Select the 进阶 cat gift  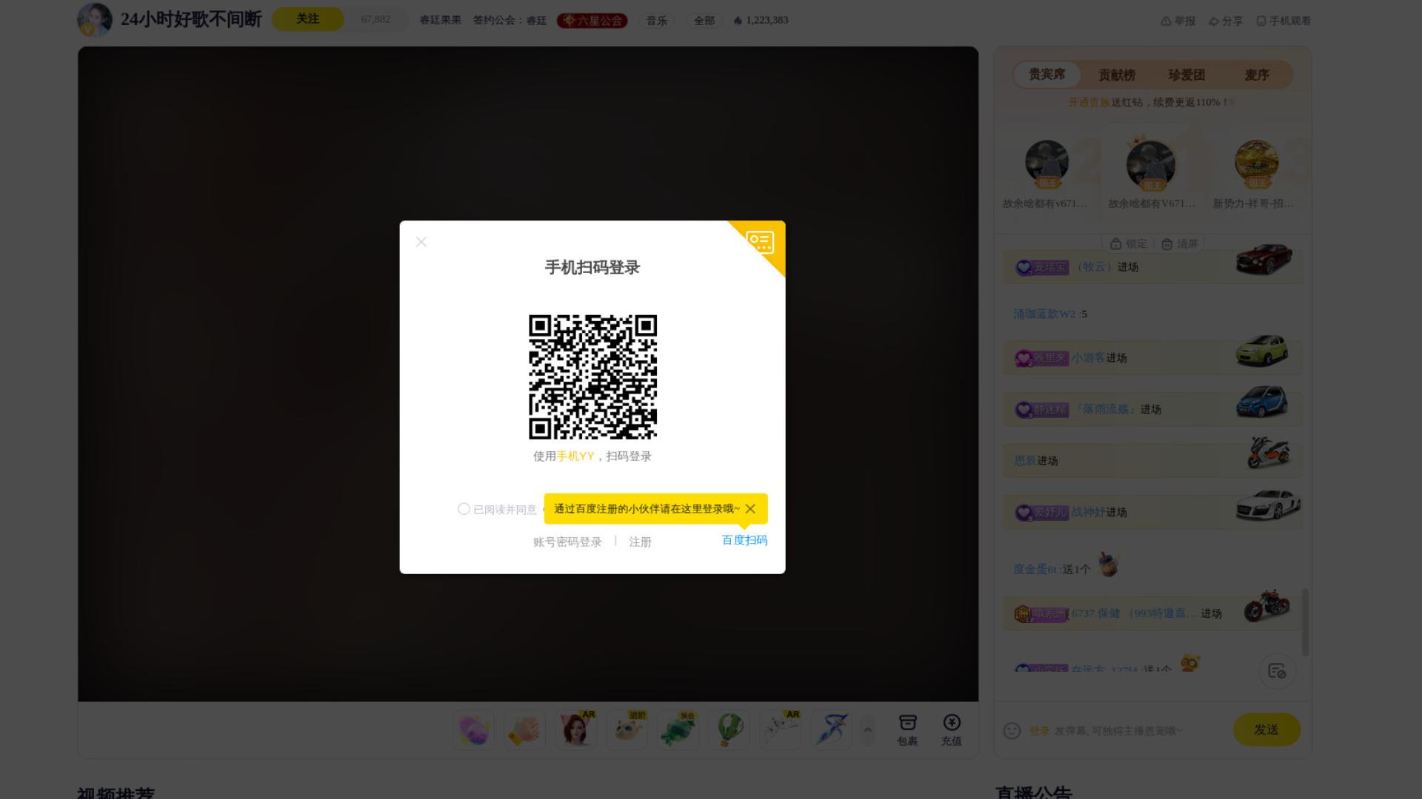627,730
